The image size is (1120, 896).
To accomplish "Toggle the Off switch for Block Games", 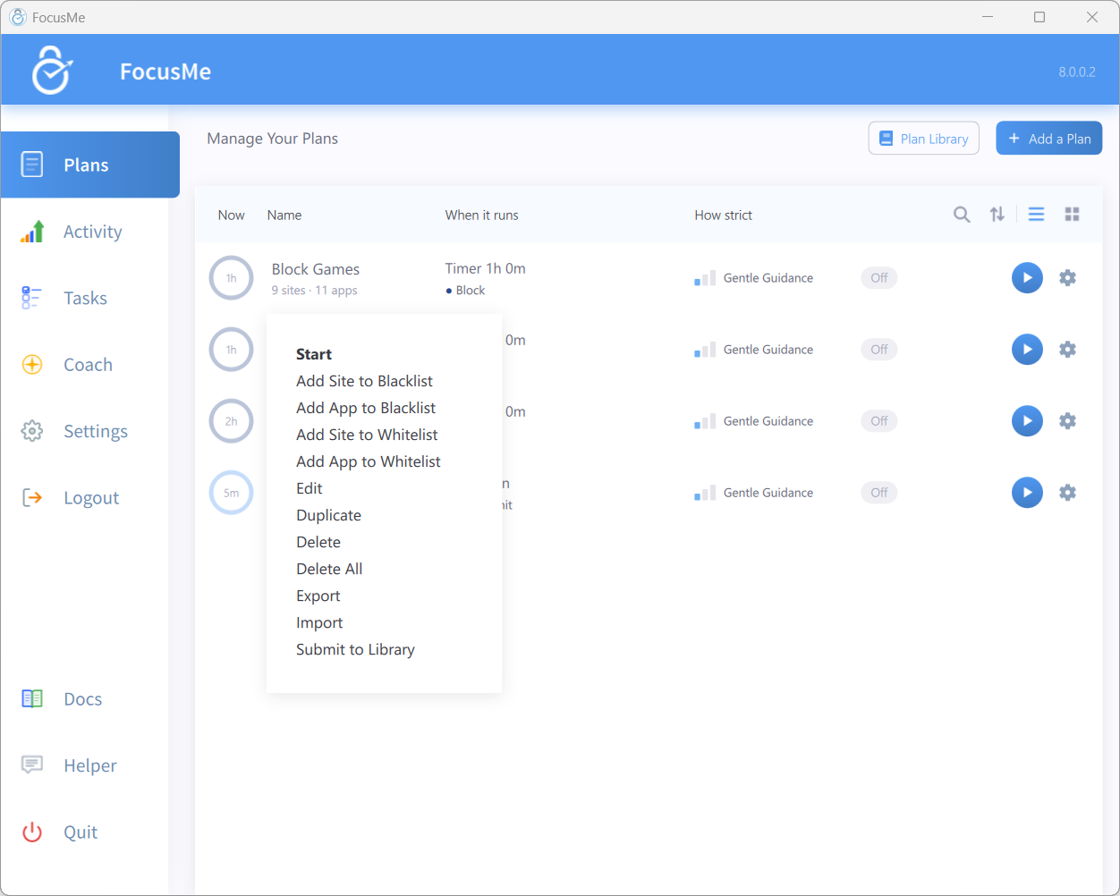I will coord(879,278).
